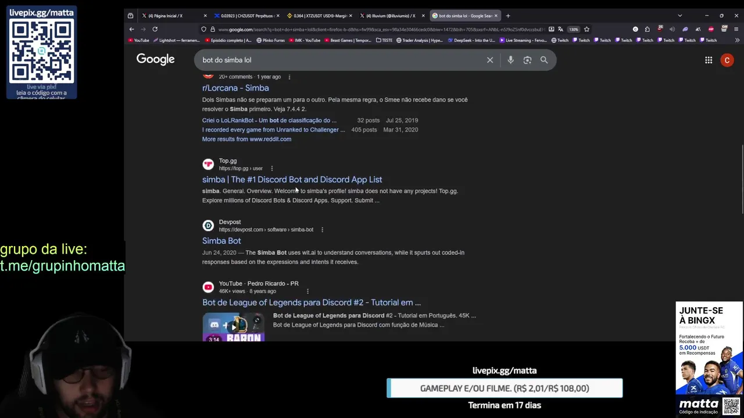Open the site security shield icon
The height and width of the screenshot is (418, 744).
coord(203,29)
